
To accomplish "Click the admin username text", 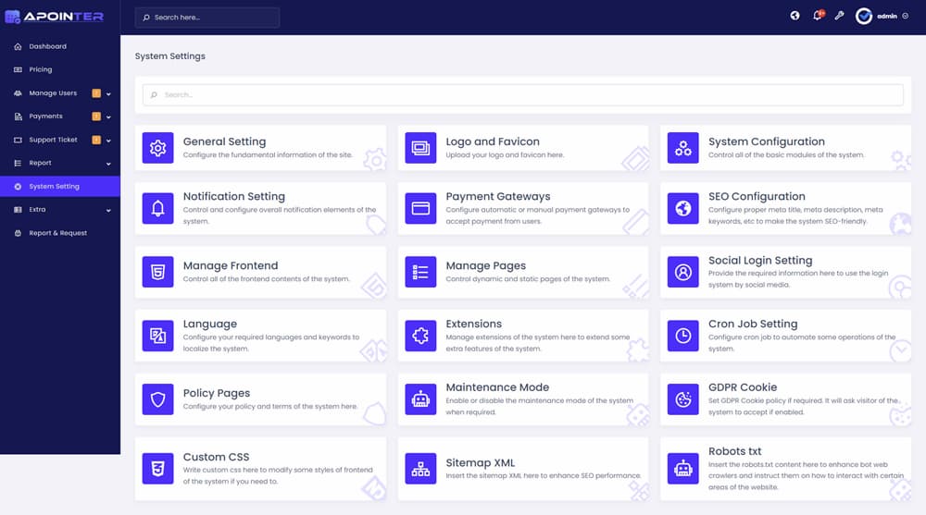I will (x=887, y=16).
